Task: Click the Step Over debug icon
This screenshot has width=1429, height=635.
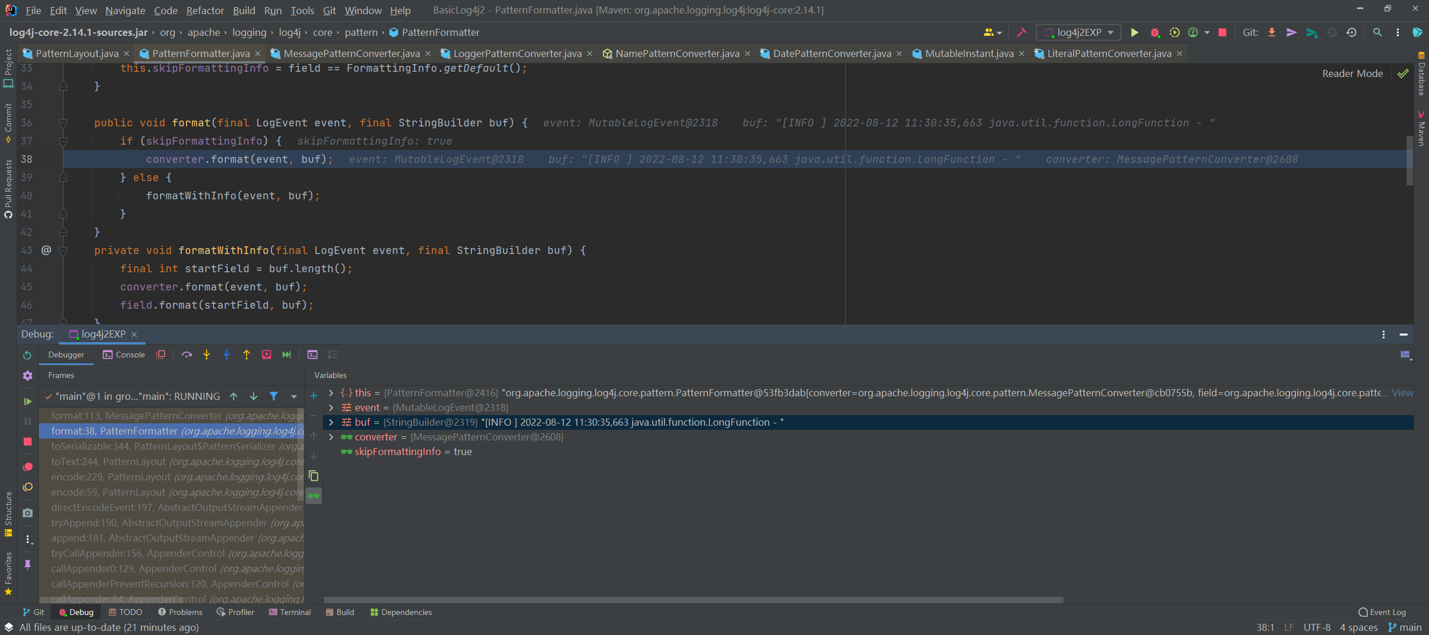Action: [187, 355]
